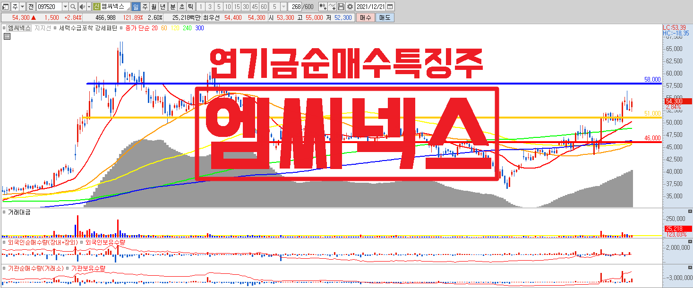Select the 틱 (tick) period button
Image resolution: width=693 pixels, height=288 pixels.
(191, 7)
